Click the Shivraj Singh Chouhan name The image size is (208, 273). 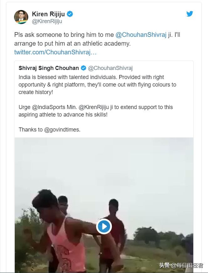(x=49, y=68)
